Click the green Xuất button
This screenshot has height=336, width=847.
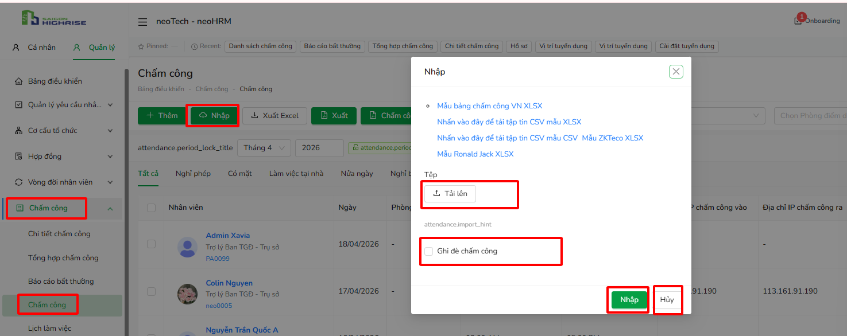334,116
